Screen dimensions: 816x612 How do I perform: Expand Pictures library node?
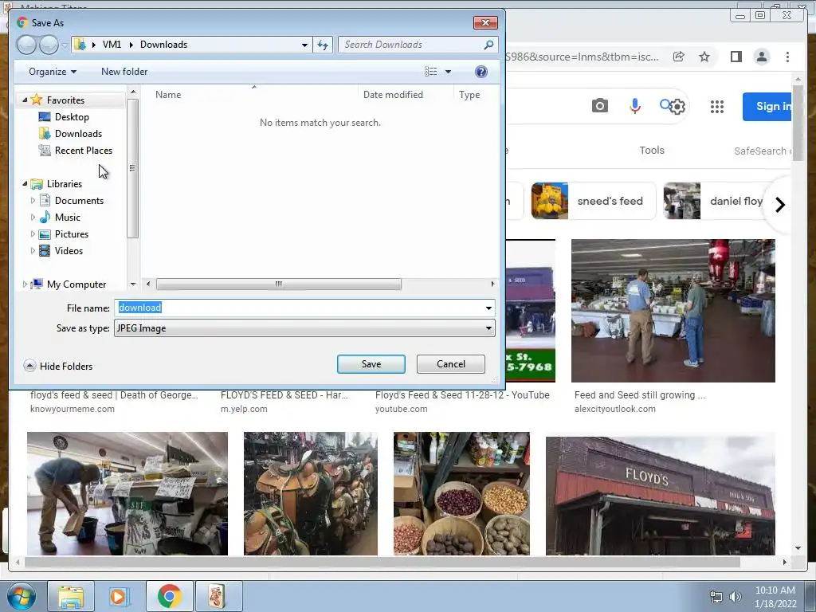click(33, 234)
